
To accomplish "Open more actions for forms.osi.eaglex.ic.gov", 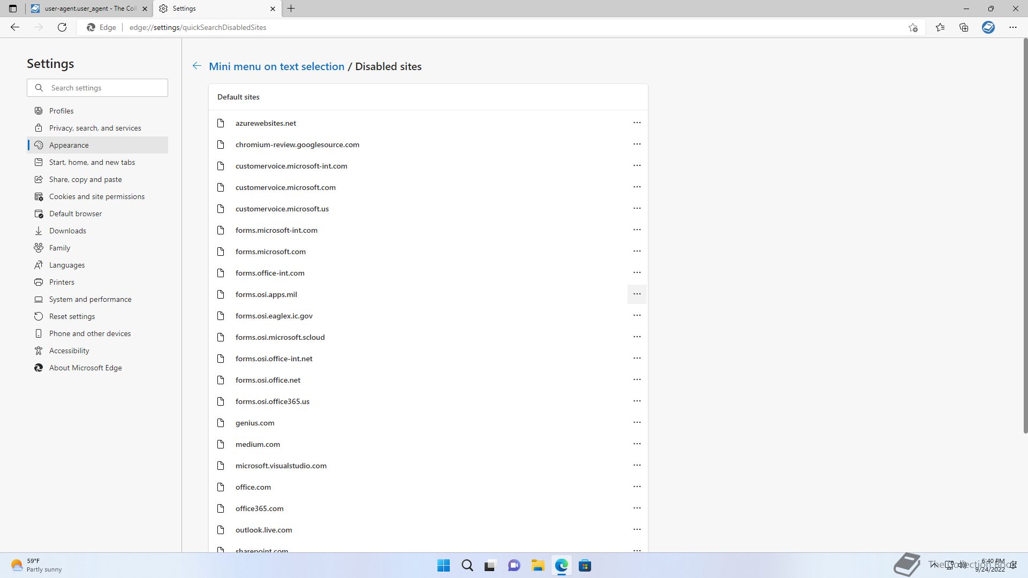I will tap(637, 315).
